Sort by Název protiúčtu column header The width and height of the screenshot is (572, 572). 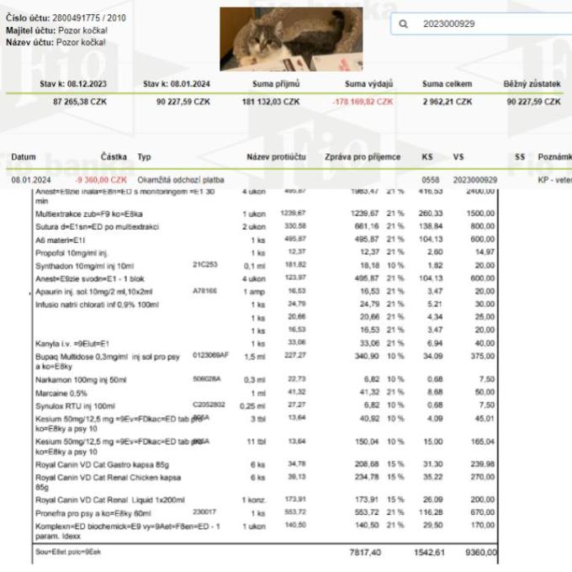point(276,156)
